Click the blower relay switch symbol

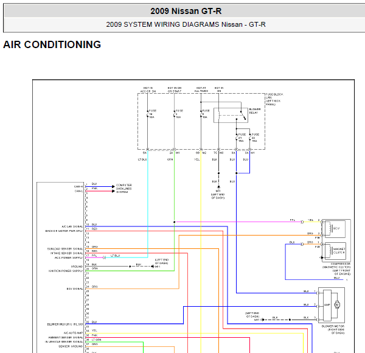pos(243,115)
